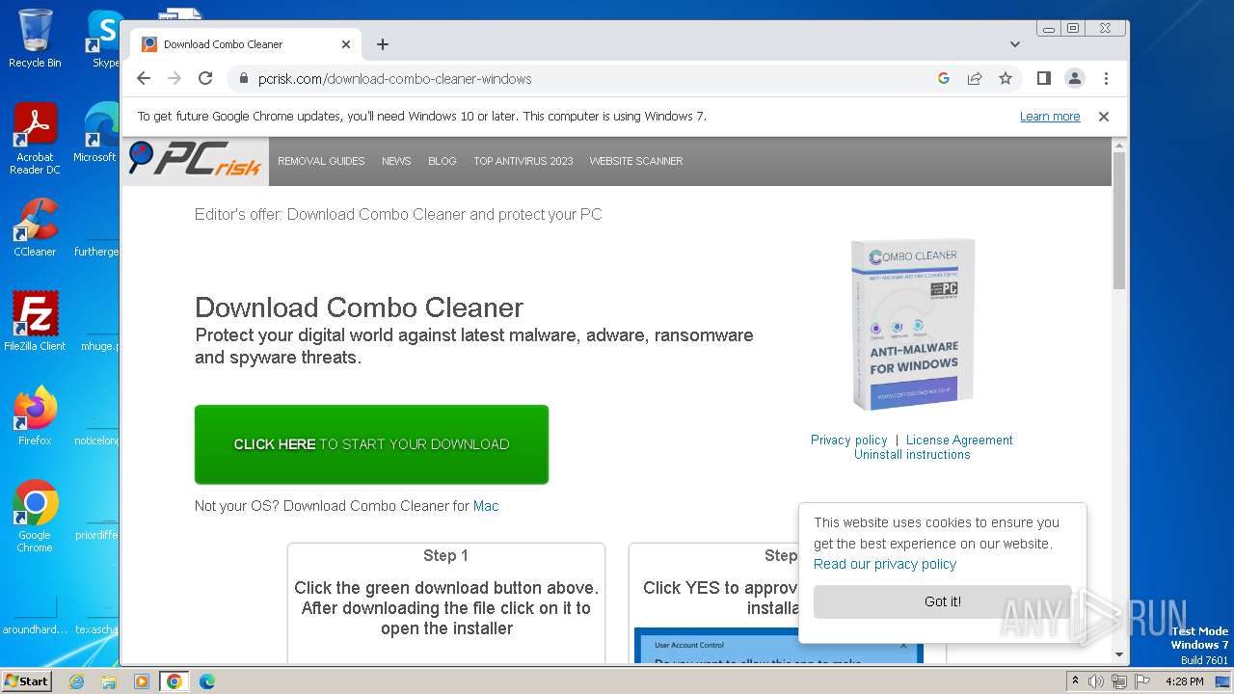
Task: Accept cookies with Got it button
Action: (943, 601)
